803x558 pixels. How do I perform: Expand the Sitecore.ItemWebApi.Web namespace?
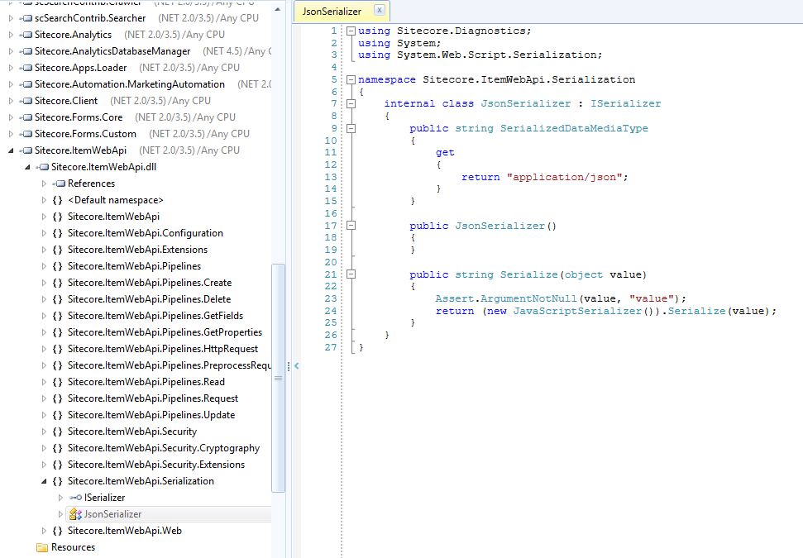(x=44, y=531)
